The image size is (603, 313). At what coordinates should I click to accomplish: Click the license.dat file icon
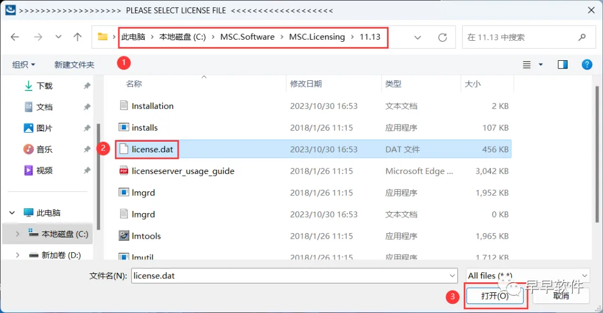click(x=123, y=149)
